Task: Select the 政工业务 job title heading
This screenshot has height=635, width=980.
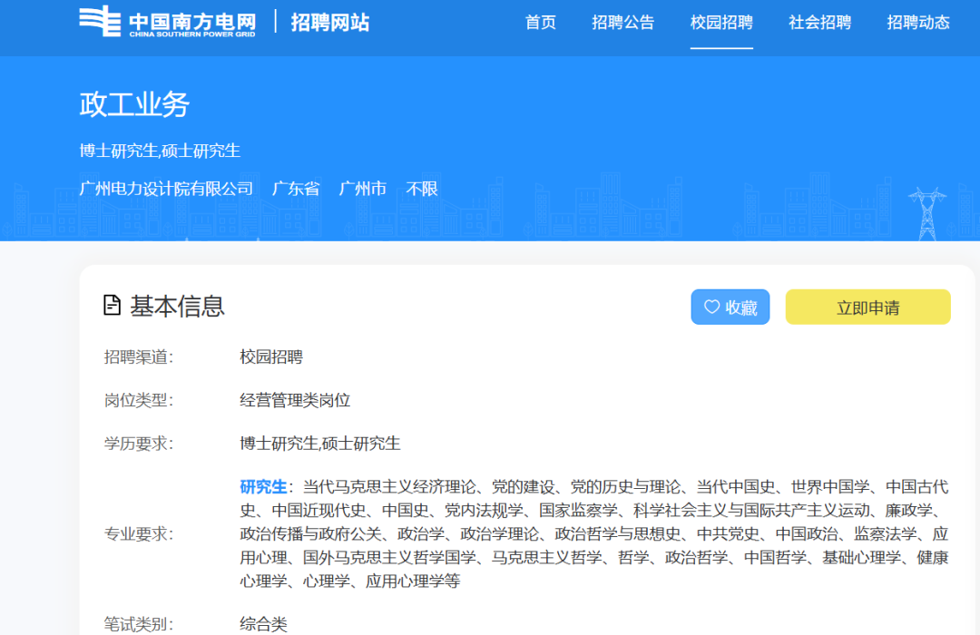Action: click(134, 103)
